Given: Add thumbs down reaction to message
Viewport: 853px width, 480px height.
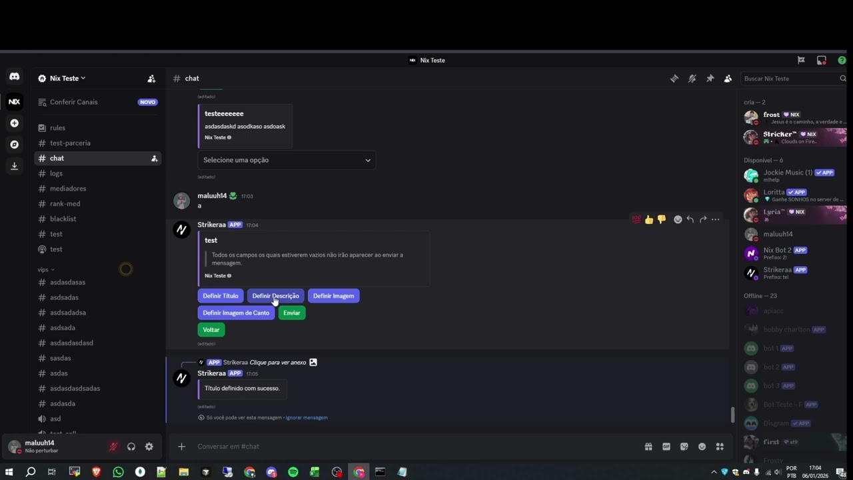Looking at the screenshot, I should [662, 219].
